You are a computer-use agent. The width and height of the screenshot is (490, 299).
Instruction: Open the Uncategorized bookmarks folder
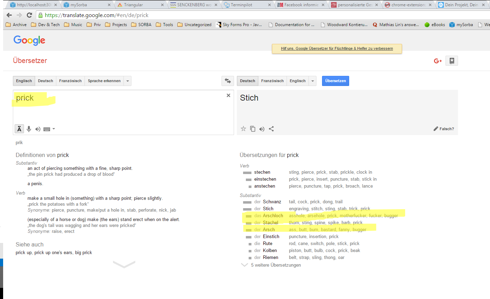tap(194, 25)
